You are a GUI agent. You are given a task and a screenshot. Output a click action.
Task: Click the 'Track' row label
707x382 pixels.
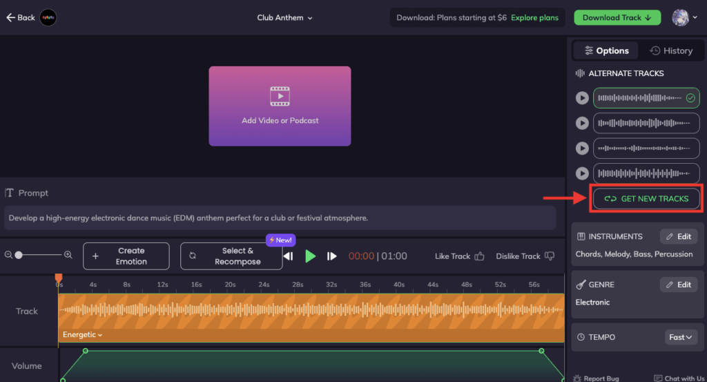27,311
